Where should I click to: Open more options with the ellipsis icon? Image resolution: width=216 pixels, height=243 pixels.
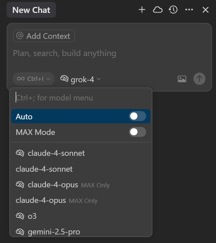click(x=189, y=10)
